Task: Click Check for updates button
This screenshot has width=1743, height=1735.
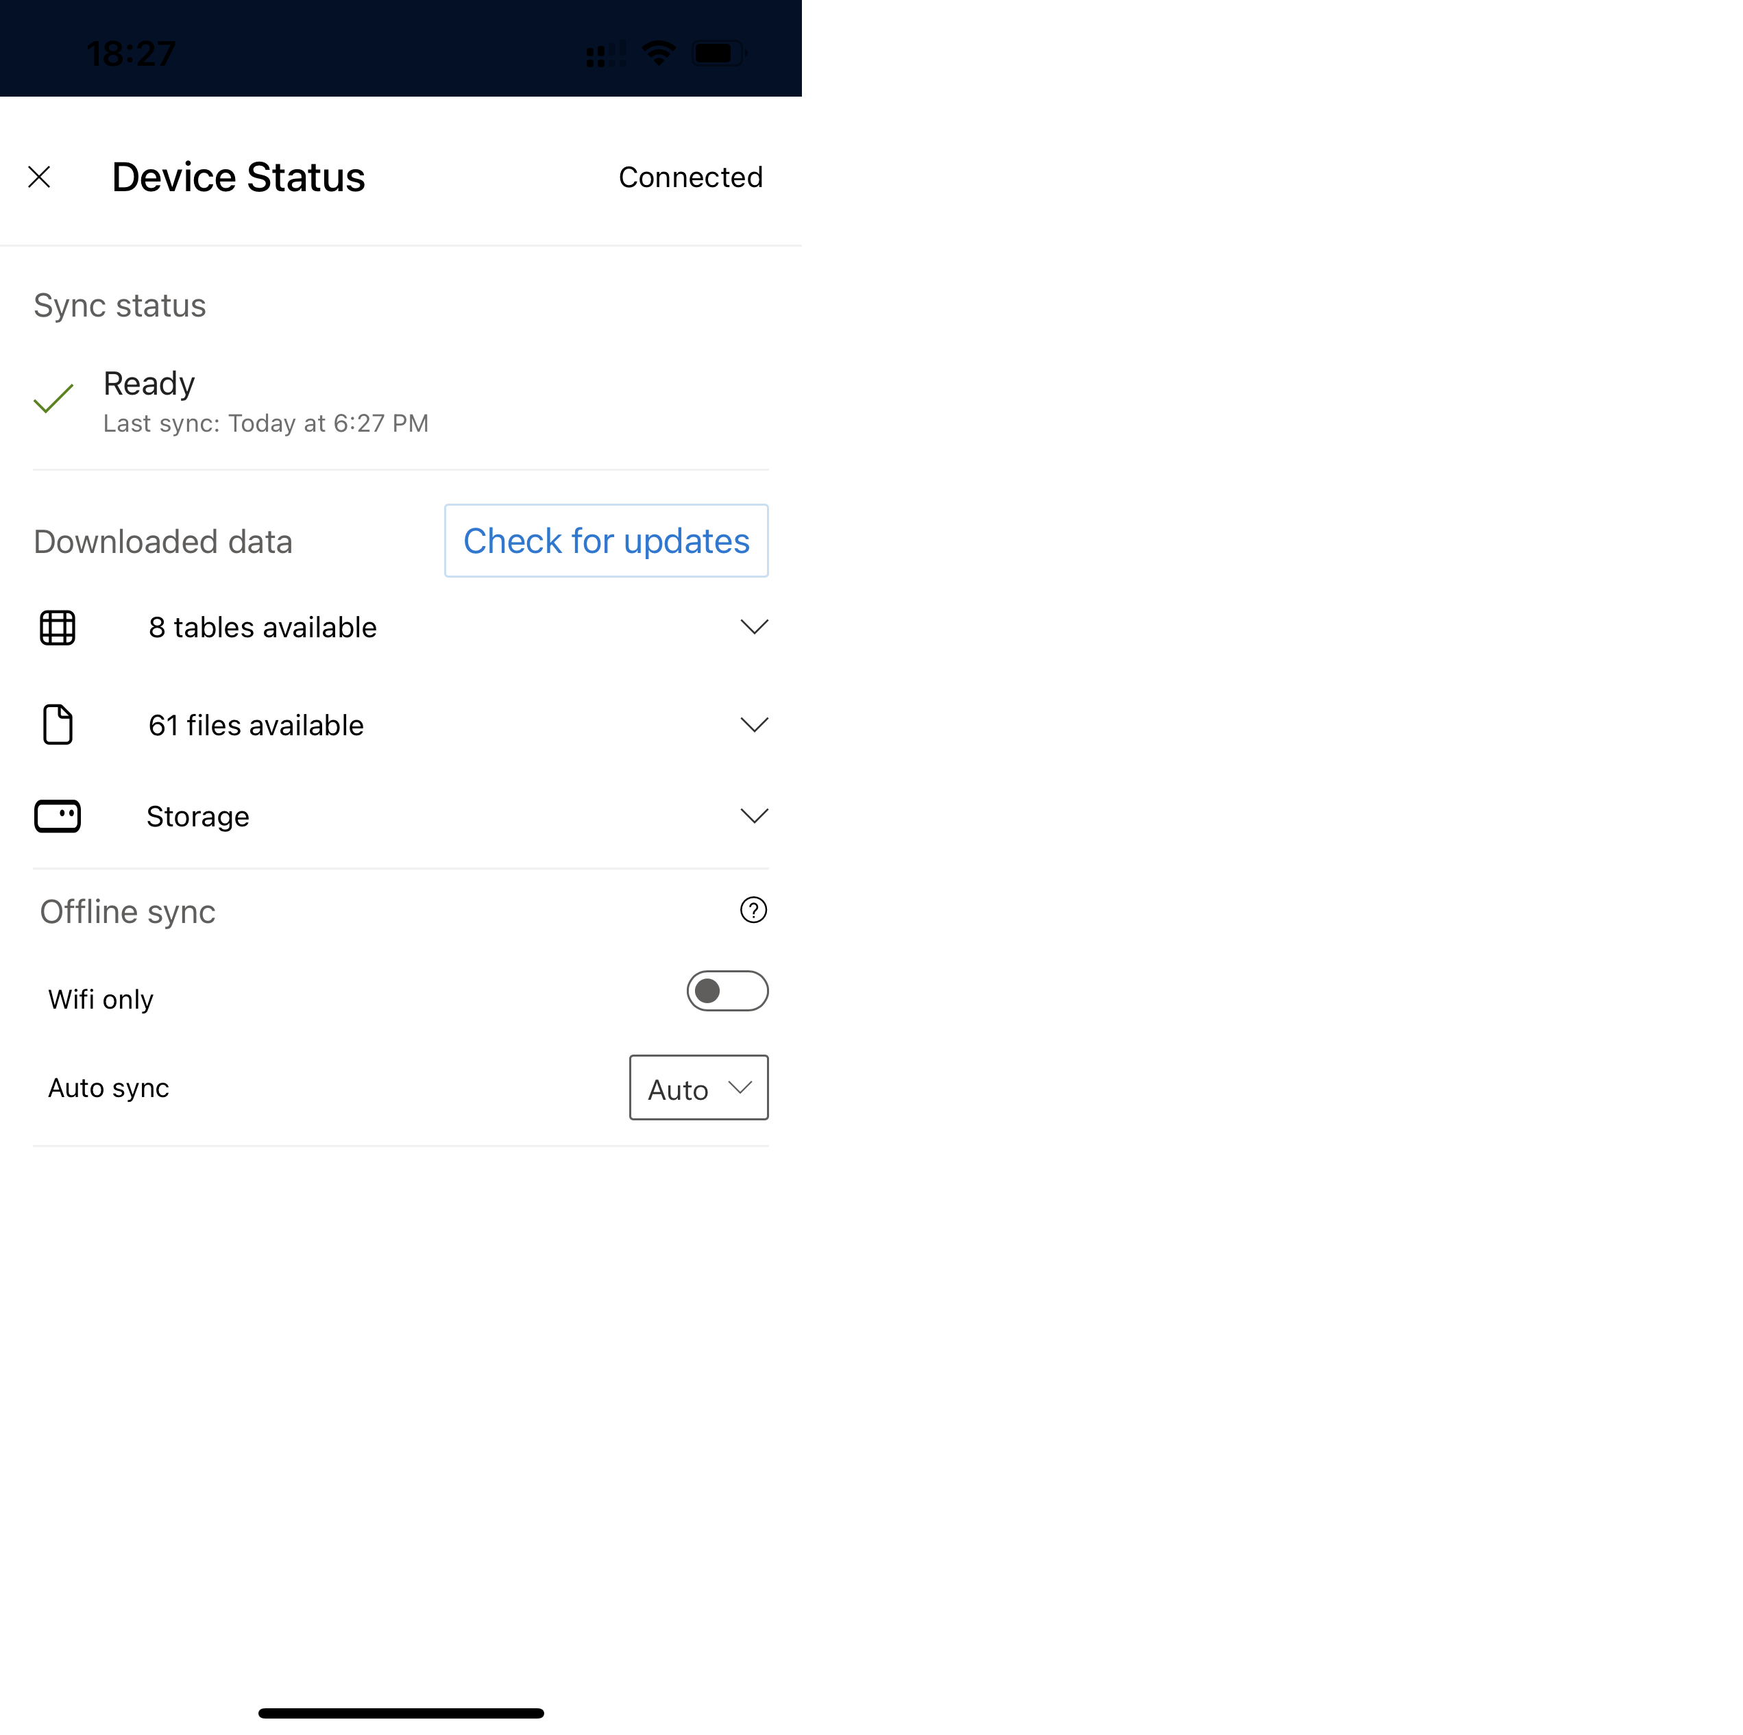Action: 605,540
